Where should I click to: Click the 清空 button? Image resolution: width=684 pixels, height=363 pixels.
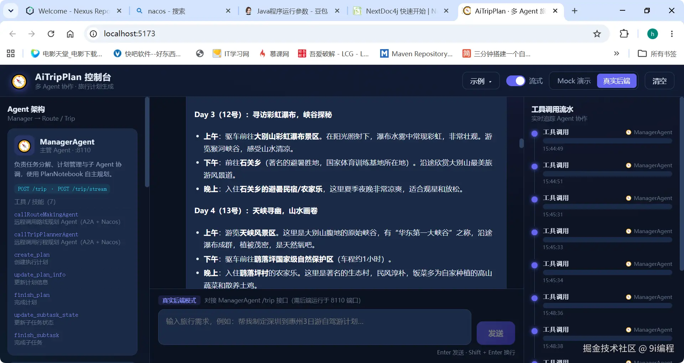pos(659,81)
